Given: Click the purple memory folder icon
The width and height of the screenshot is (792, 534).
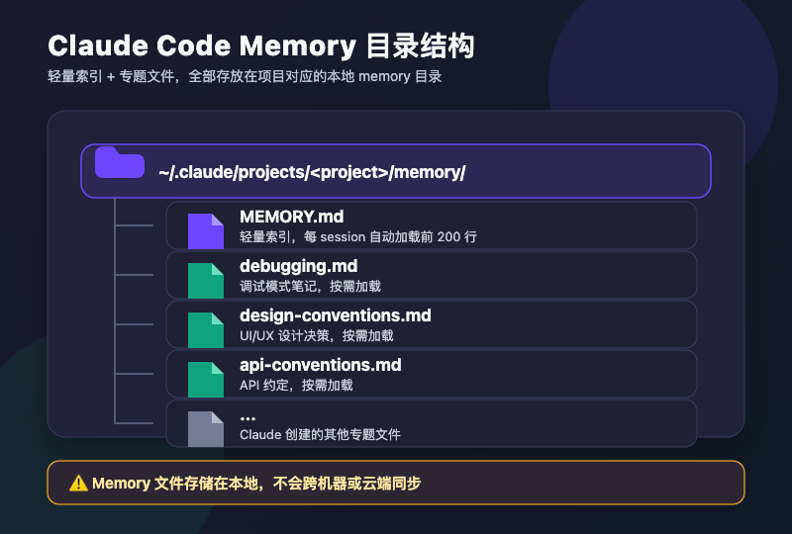Looking at the screenshot, I should click(120, 162).
